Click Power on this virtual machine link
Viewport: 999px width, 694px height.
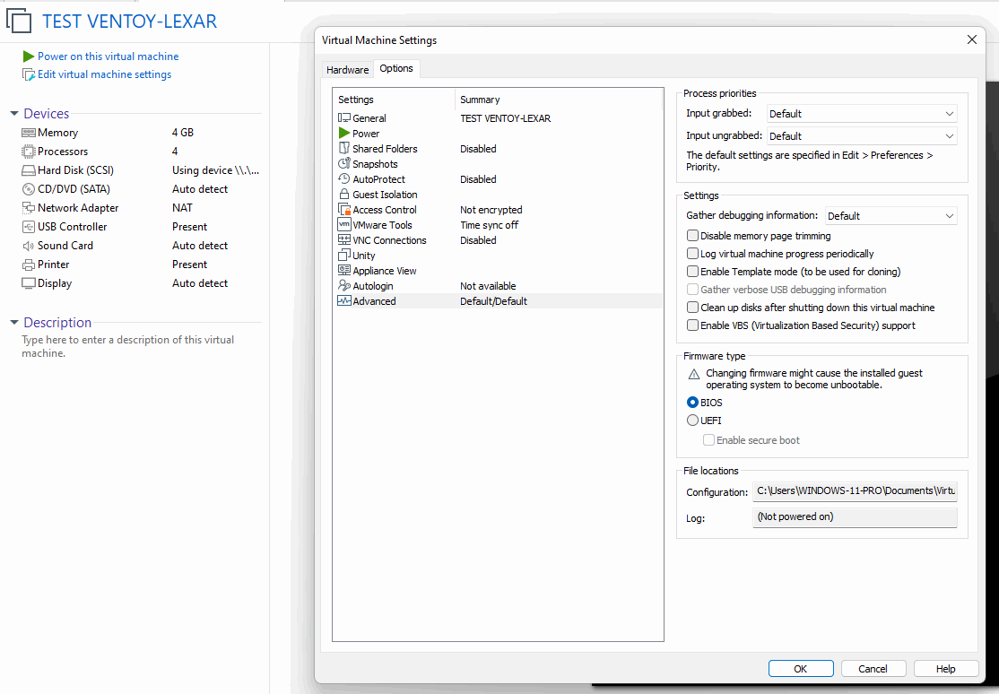108,56
